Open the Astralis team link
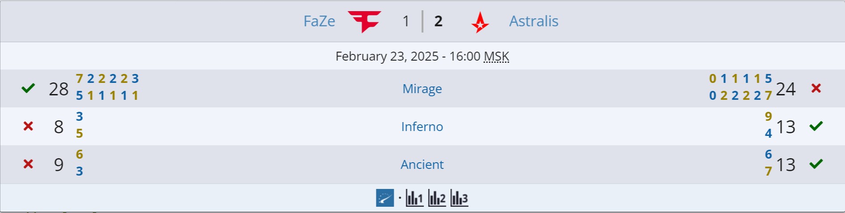The image size is (845, 213). click(534, 21)
